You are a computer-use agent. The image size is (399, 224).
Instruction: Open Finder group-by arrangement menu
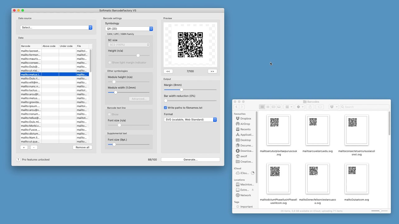click(x=289, y=107)
